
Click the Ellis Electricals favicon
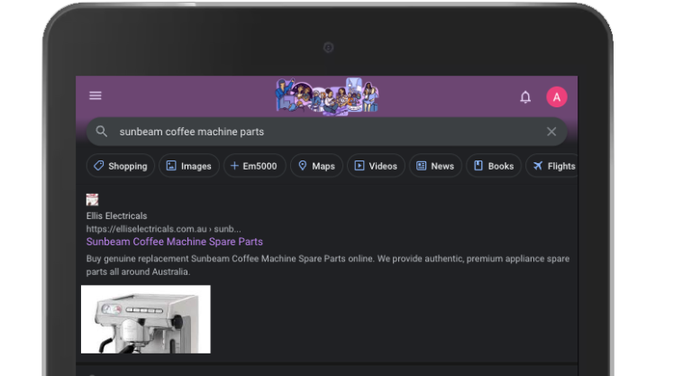point(92,199)
